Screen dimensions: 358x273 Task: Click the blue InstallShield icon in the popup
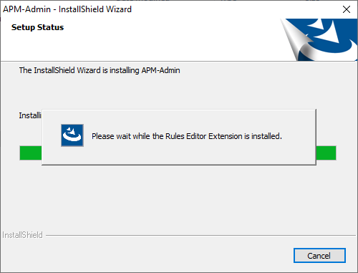tap(72, 135)
